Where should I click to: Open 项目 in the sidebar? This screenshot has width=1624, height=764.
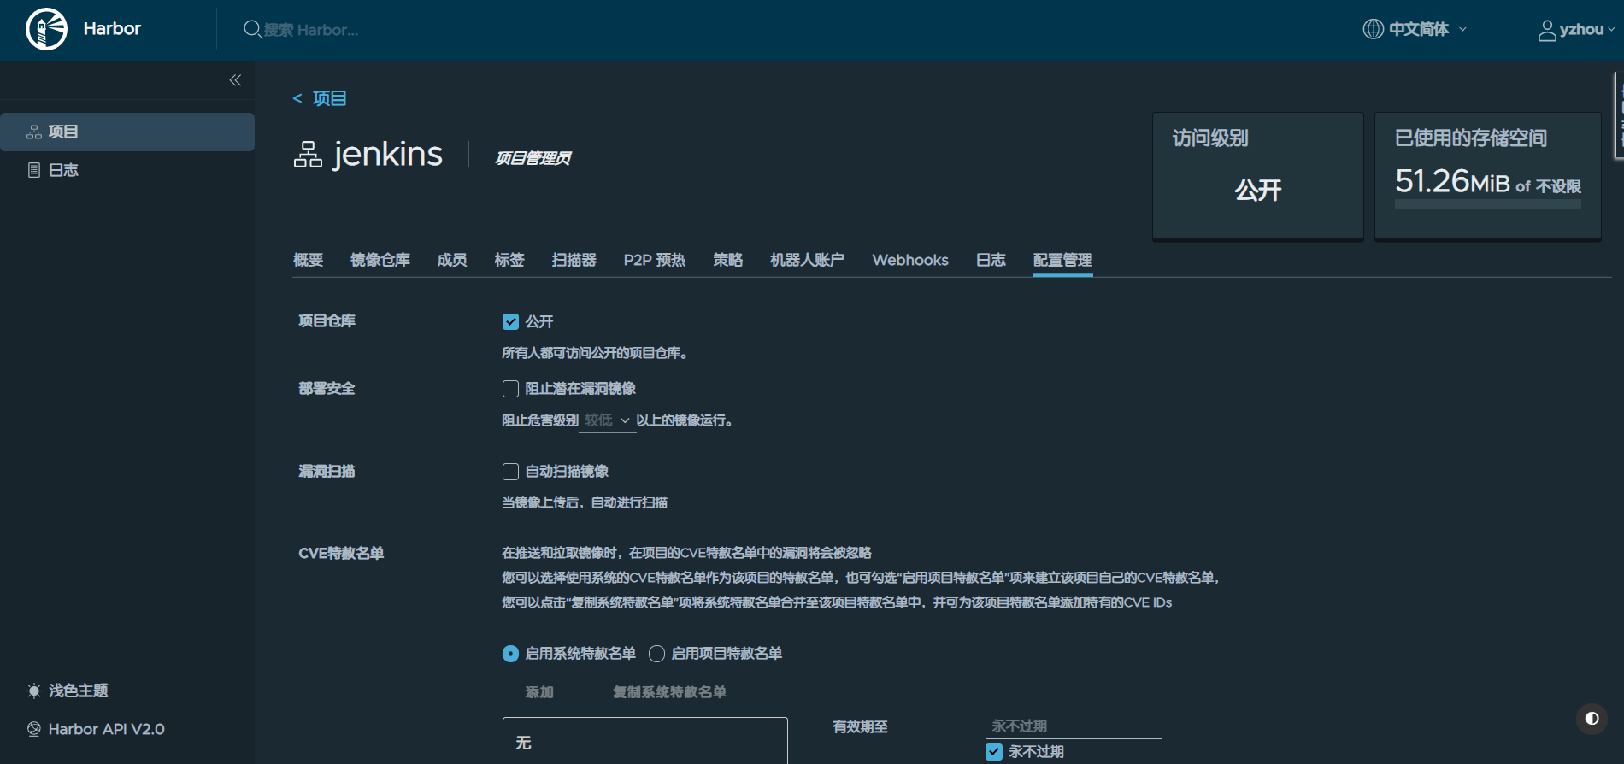(127, 132)
